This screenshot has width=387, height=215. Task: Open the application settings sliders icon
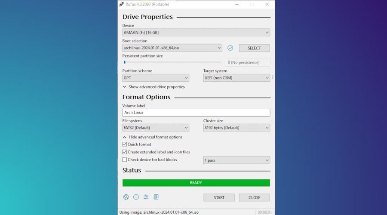146,197
